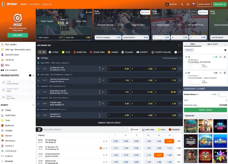Enable the Zápasy Liga mistrů checkbox
Viewport: 228px width, 164px height.
tap(31, 97)
